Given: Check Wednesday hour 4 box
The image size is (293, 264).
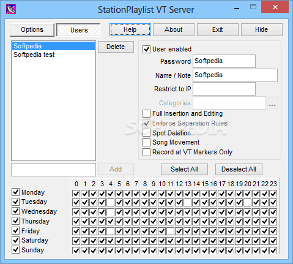Looking at the screenshot, I should coord(110,212).
